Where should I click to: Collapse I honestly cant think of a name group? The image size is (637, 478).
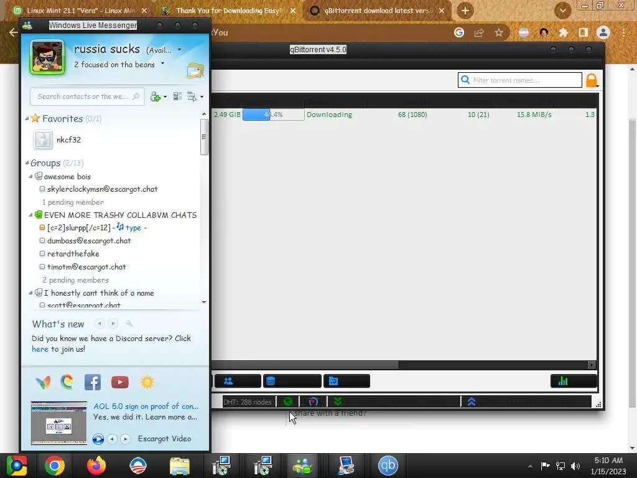pos(30,293)
